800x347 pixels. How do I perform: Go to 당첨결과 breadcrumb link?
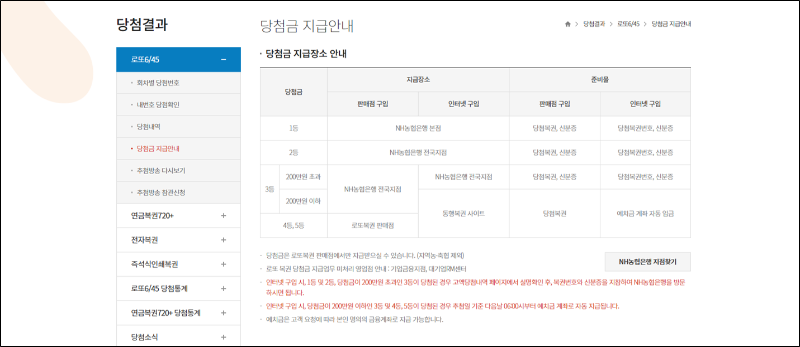tap(594, 24)
